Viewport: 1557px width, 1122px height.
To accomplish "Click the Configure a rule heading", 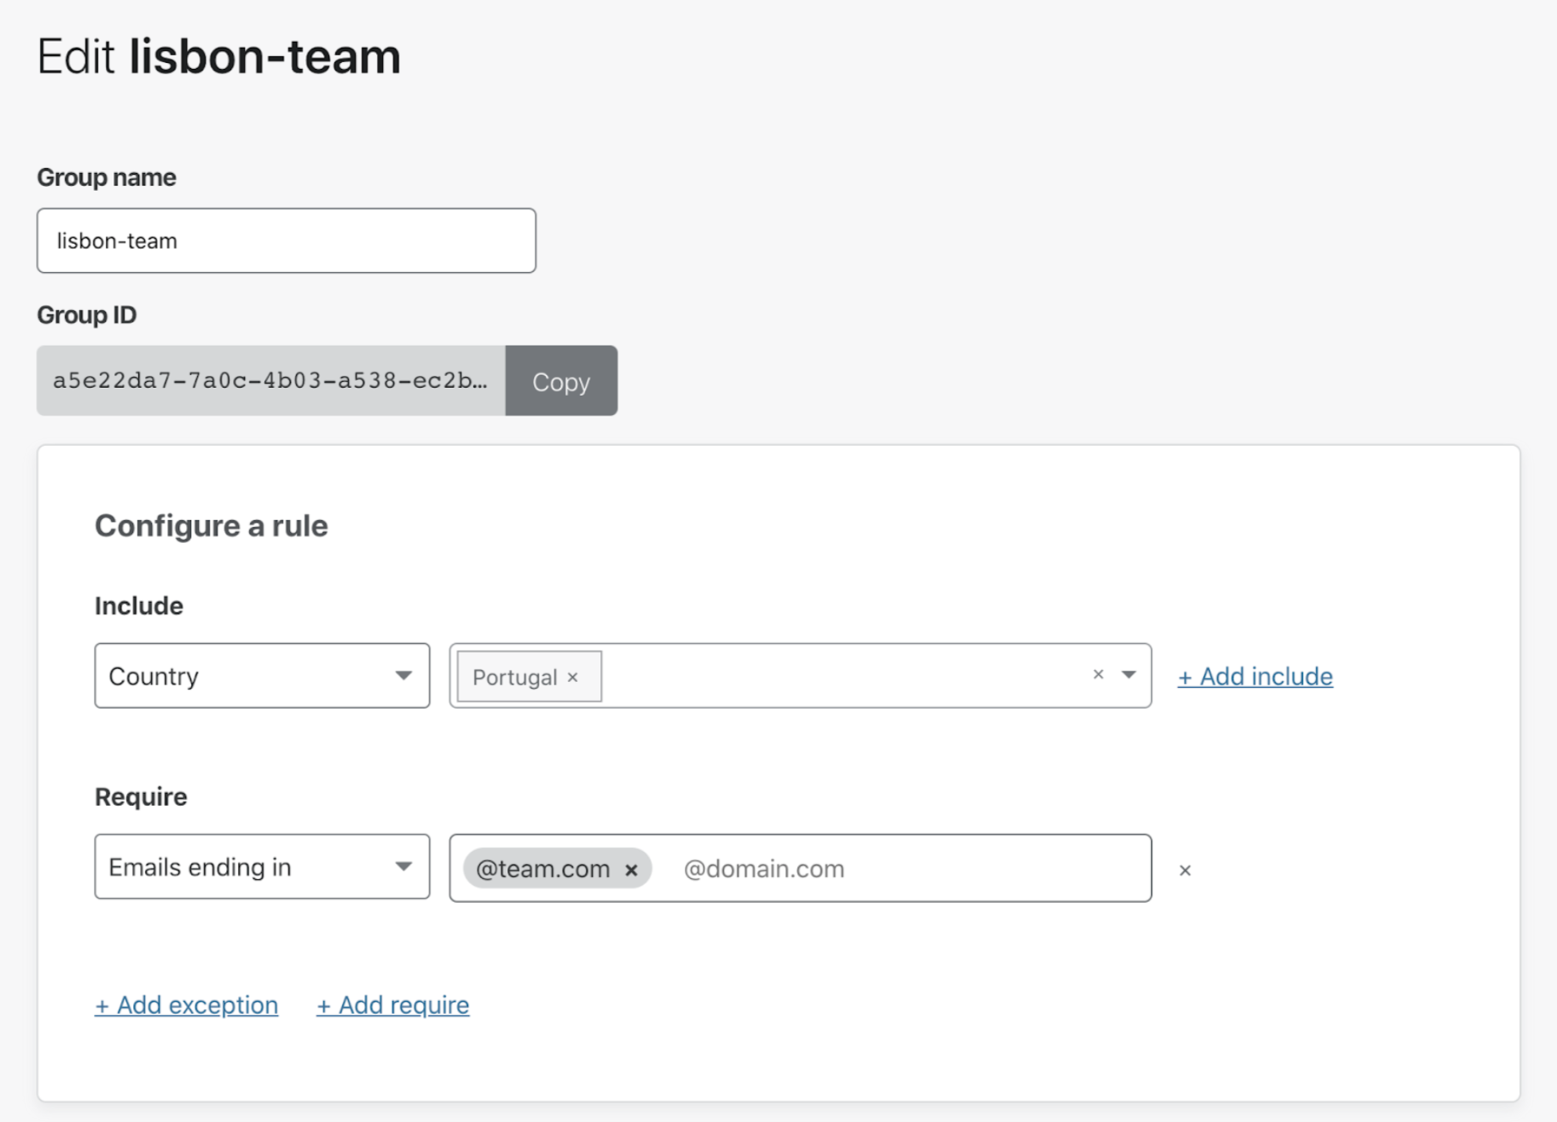I will [211, 525].
